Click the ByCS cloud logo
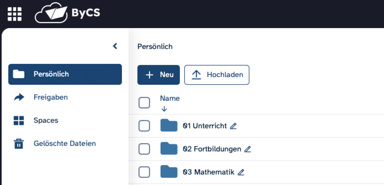384x185 pixels. tap(67, 13)
